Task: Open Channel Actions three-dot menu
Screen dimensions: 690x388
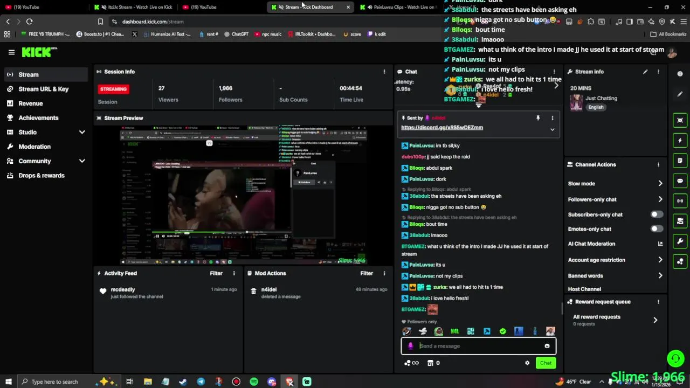Action: coord(658,165)
